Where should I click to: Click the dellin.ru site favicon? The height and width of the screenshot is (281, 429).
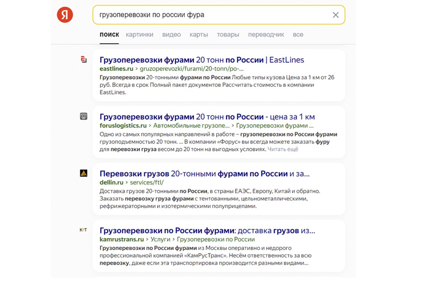point(84,174)
